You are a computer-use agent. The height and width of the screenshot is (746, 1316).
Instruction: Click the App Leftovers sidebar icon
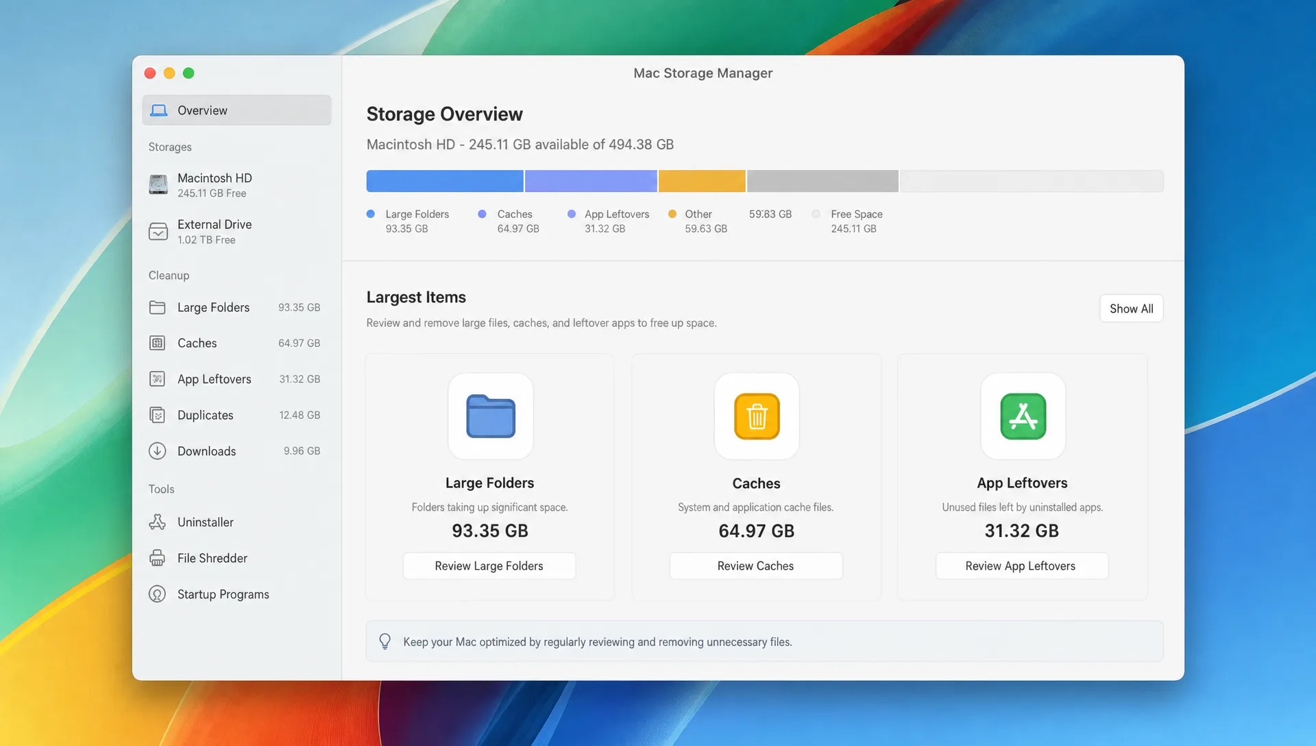[x=158, y=378]
